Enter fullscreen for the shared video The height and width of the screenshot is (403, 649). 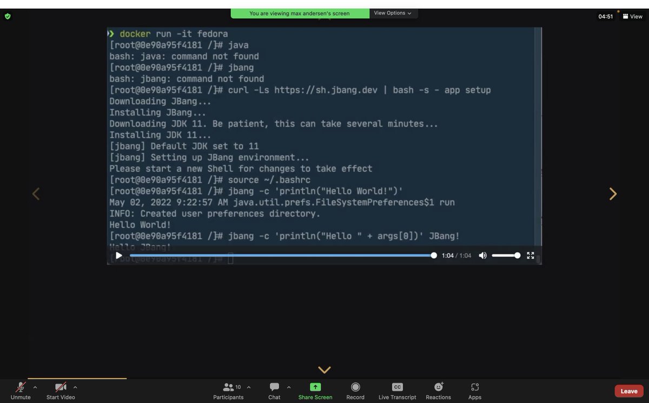coord(531,256)
